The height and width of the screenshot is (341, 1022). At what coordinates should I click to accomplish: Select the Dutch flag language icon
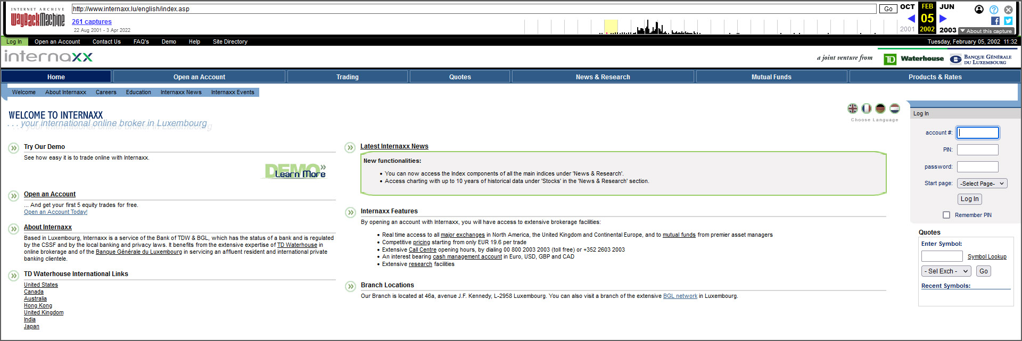pos(895,109)
